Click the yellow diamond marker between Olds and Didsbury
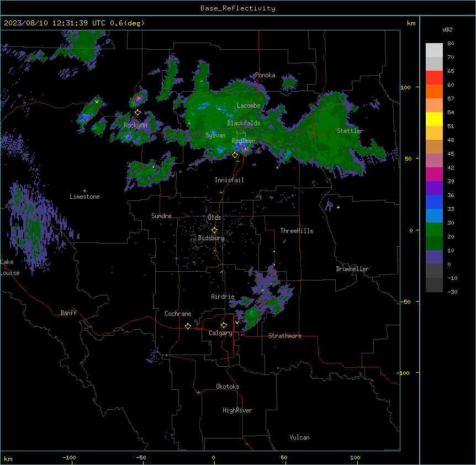Screen dimensions: 476x465 (214, 230)
